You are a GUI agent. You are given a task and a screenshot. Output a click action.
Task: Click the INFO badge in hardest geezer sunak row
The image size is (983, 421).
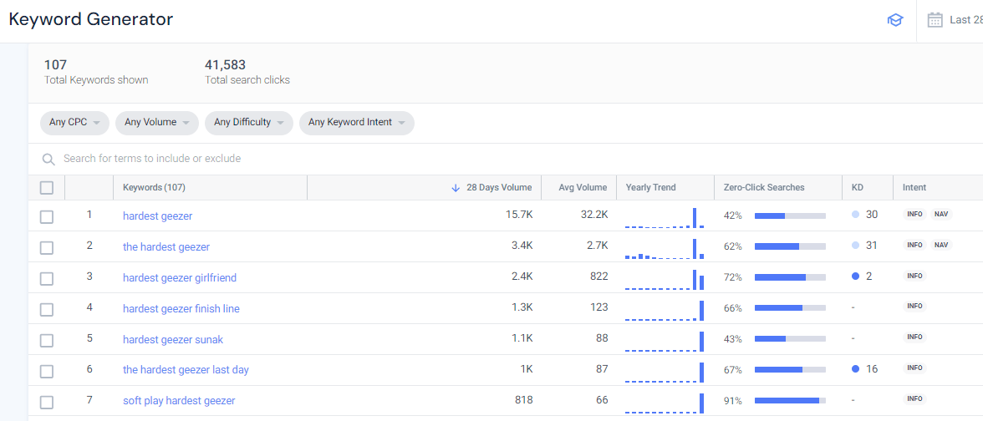tap(914, 337)
